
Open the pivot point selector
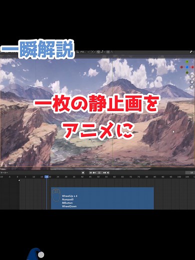(x=92, y=52)
